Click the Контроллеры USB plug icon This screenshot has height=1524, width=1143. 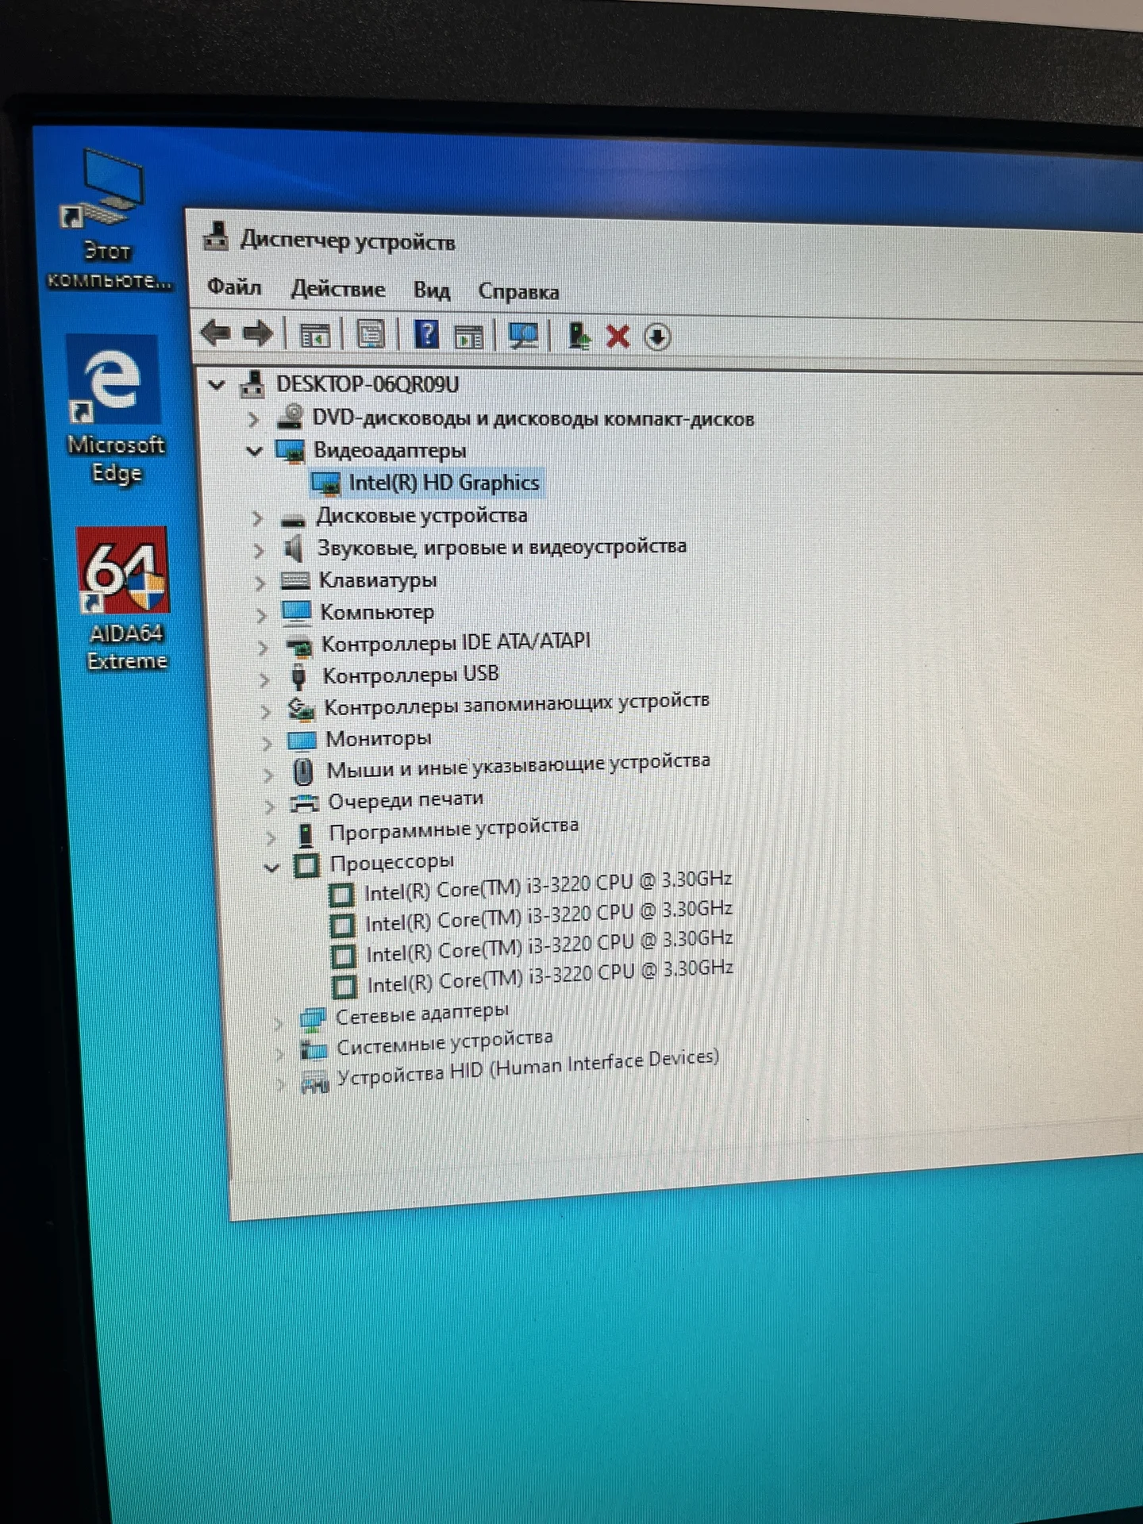coord(298,676)
